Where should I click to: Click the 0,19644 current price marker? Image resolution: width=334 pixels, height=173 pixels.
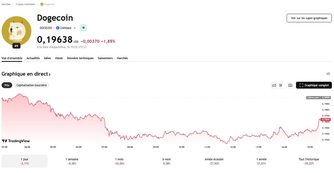pyautogui.click(x=326, y=120)
